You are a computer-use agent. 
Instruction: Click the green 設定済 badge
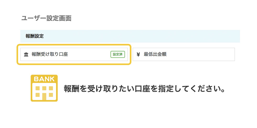click(x=118, y=54)
